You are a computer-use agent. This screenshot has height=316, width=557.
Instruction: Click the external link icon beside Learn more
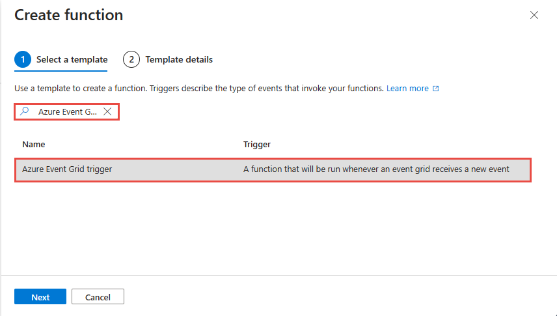coord(435,89)
